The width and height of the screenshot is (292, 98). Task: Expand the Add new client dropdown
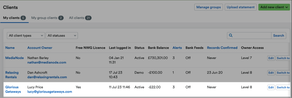[x=274, y=7]
